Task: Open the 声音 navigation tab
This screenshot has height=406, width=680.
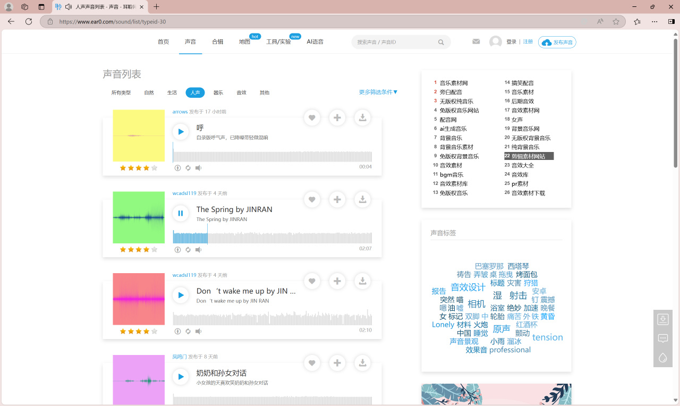Action: (190, 42)
